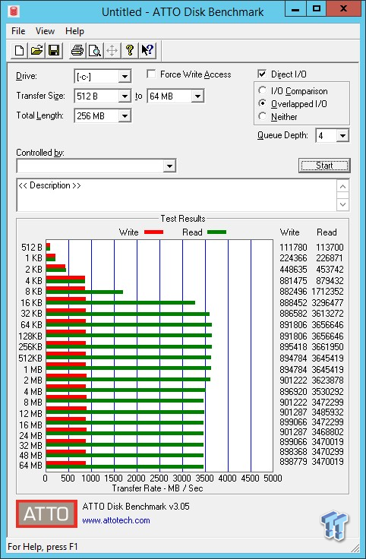366x559 pixels.
Task: Expand the 64 MB transfer size dropdown
Action: tap(197, 96)
